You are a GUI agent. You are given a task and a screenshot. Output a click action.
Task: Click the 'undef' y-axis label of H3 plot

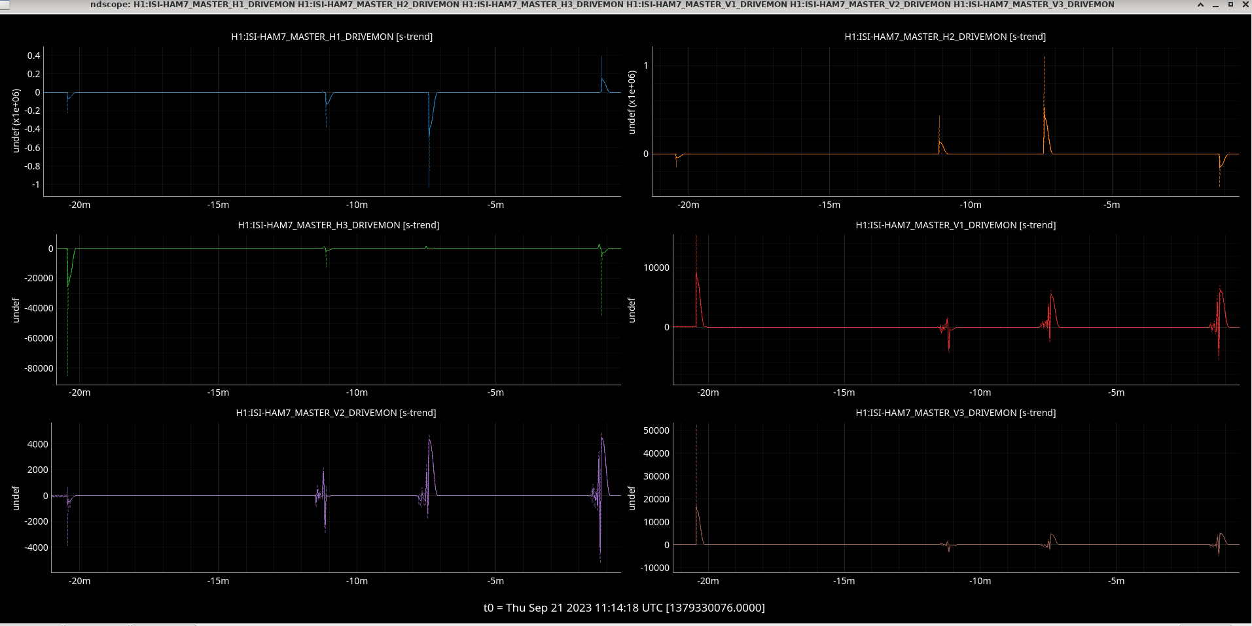click(x=16, y=310)
